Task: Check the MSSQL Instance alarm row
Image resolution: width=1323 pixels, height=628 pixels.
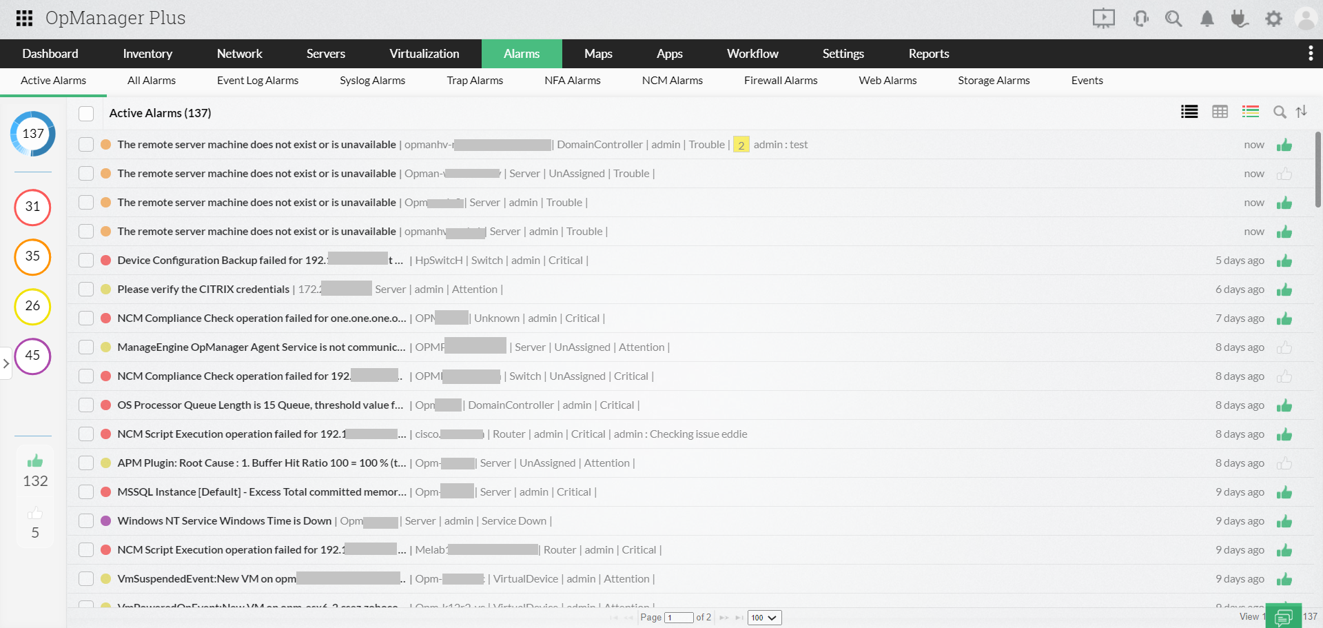Action: pos(86,492)
